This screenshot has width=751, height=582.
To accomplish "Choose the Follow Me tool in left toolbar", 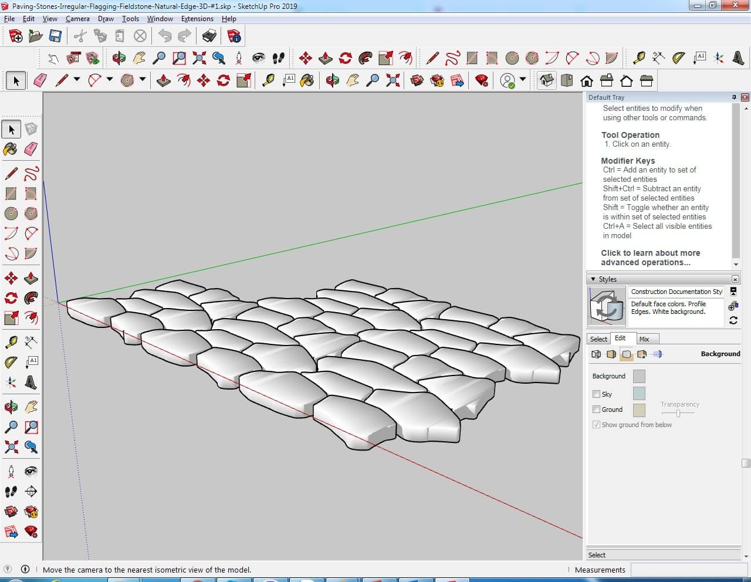I will tap(31, 298).
